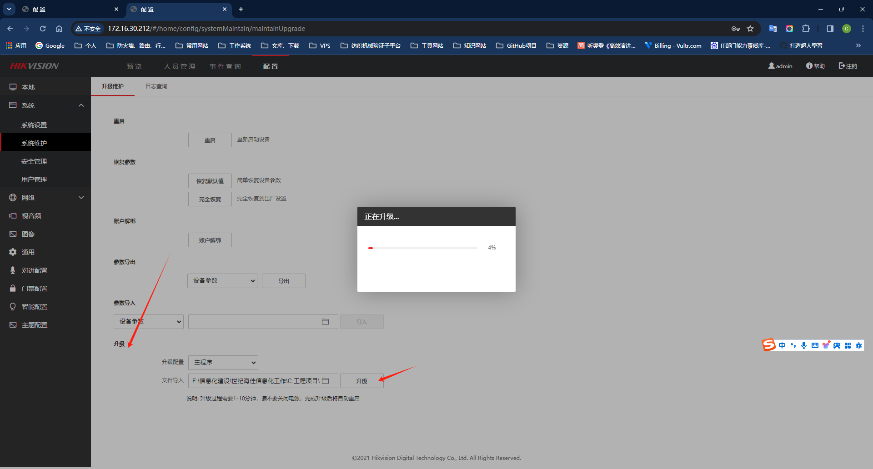The image size is (873, 469).
Task: Open 对讲配置 sidebar item
Action: point(45,270)
